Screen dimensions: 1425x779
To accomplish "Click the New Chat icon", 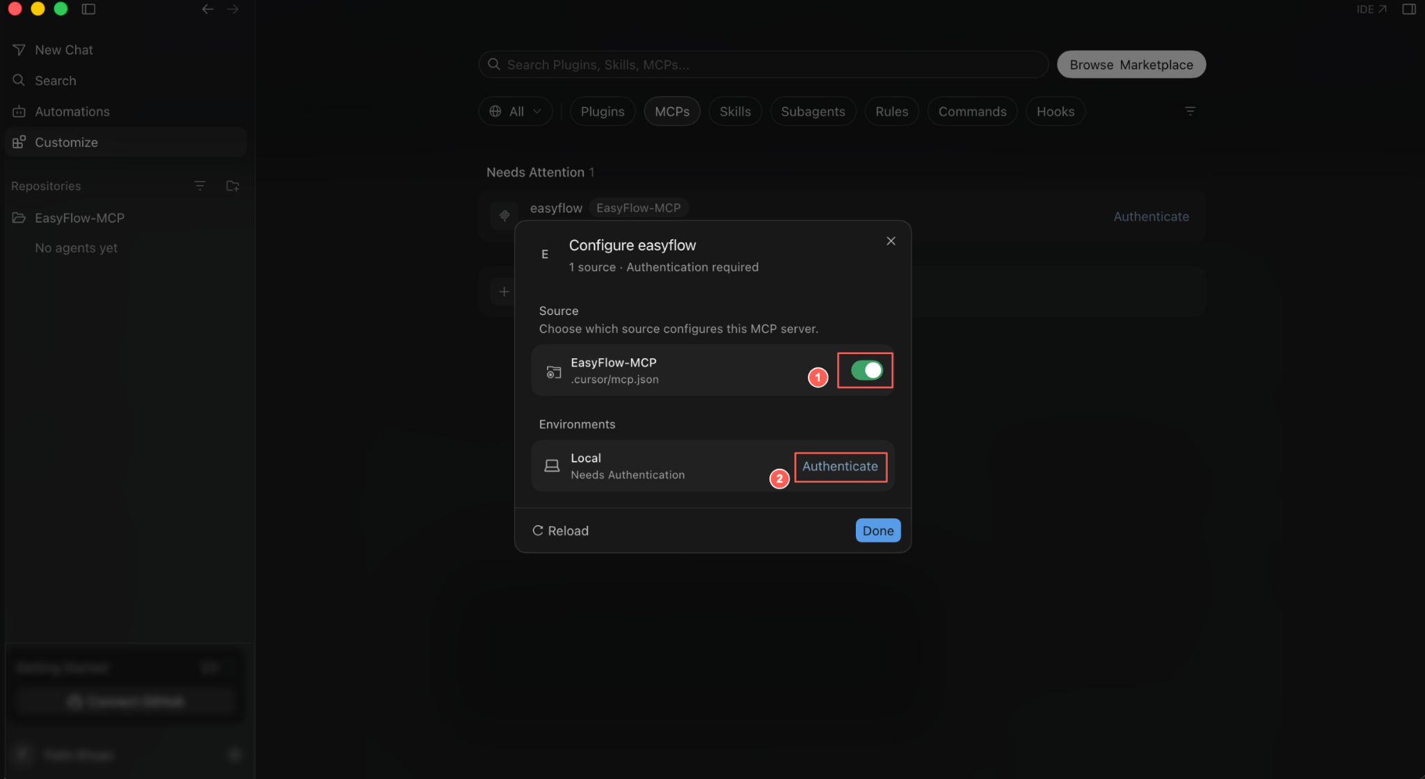I will 19,50.
